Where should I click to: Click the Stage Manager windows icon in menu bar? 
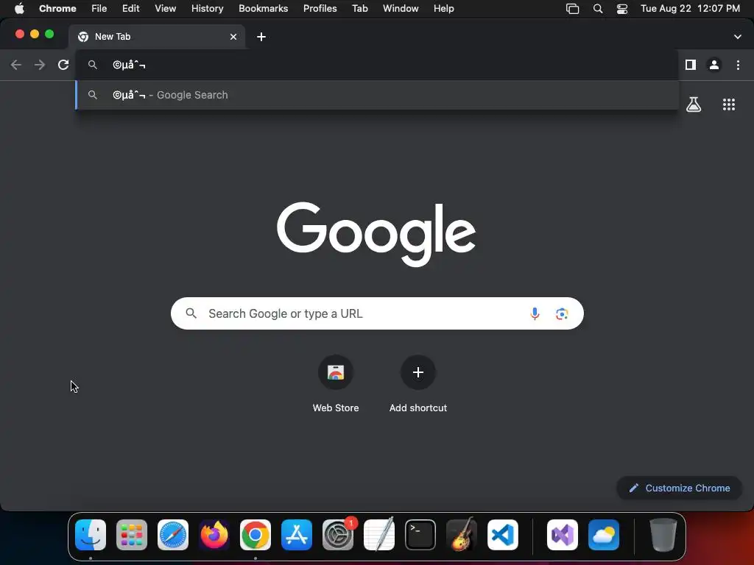click(x=572, y=9)
